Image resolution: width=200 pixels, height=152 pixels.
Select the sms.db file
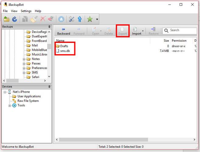(x=63, y=51)
